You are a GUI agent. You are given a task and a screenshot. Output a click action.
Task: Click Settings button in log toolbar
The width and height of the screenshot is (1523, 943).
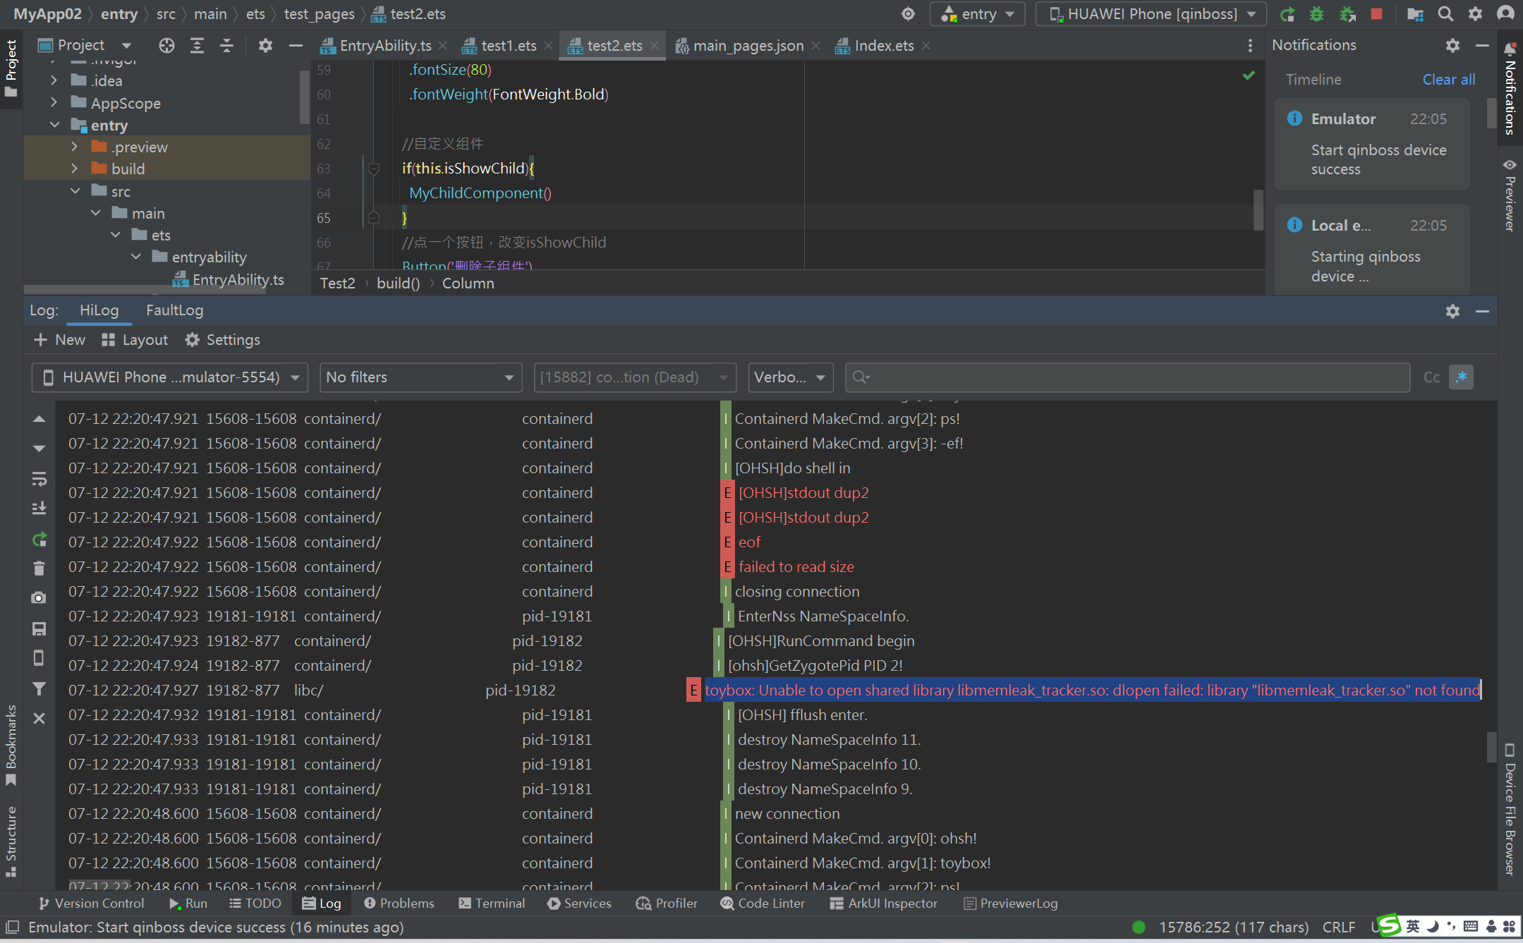click(x=223, y=340)
